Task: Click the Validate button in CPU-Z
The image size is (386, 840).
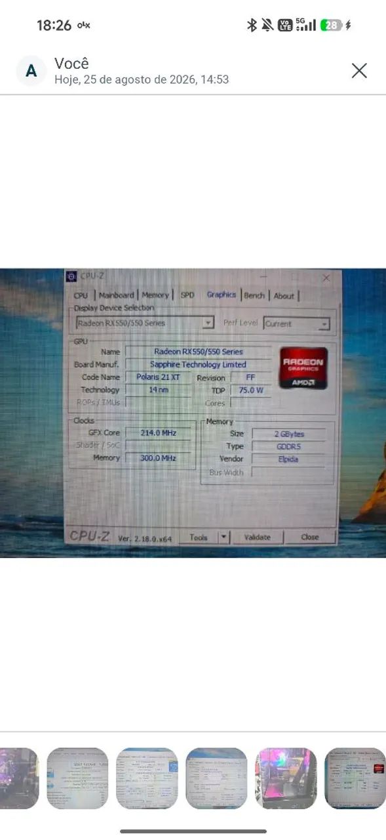Action: pyautogui.click(x=258, y=537)
